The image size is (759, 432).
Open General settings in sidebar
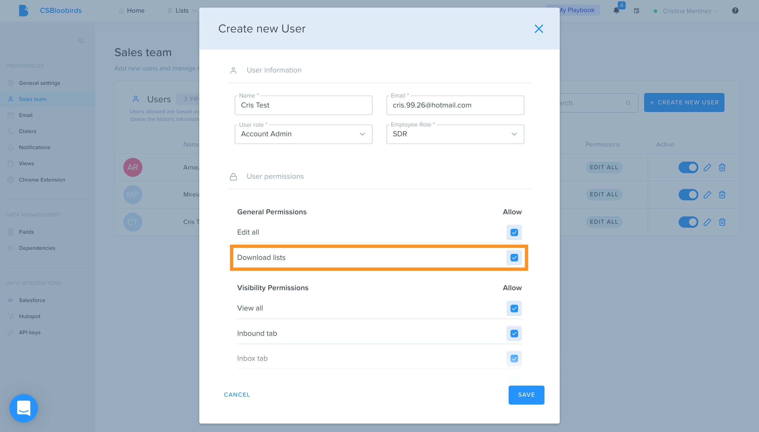pyautogui.click(x=39, y=83)
